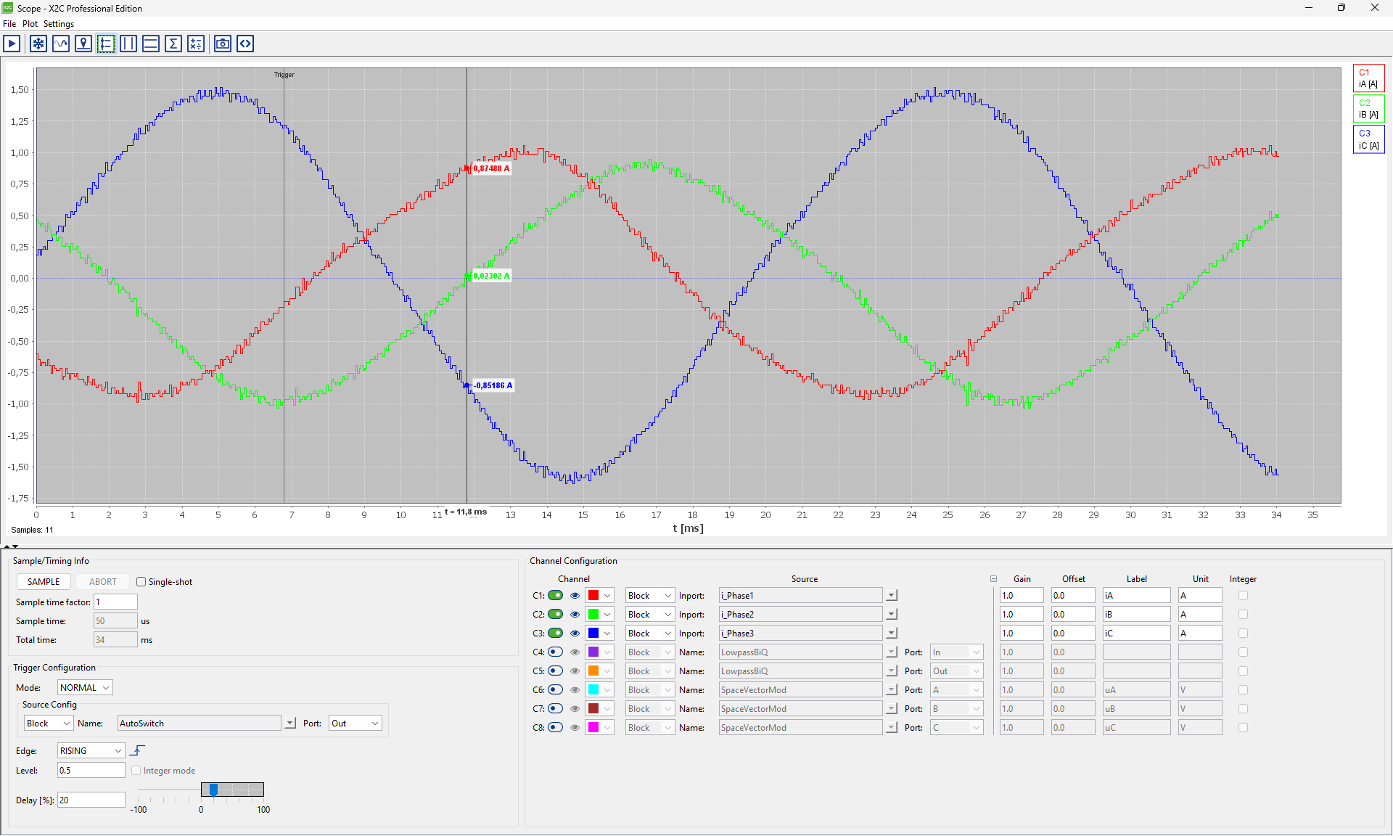1393x836 pixels.
Task: Click the SAMPLE button
Action: click(44, 582)
